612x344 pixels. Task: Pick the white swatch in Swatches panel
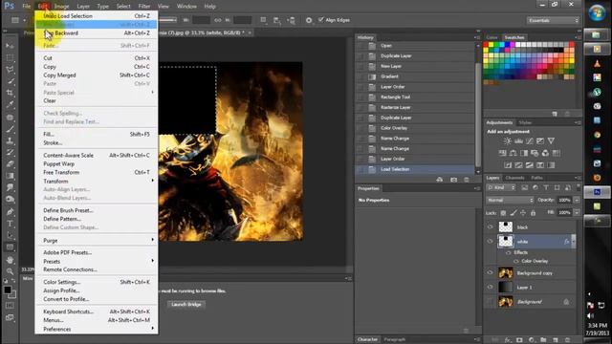tap(518, 45)
